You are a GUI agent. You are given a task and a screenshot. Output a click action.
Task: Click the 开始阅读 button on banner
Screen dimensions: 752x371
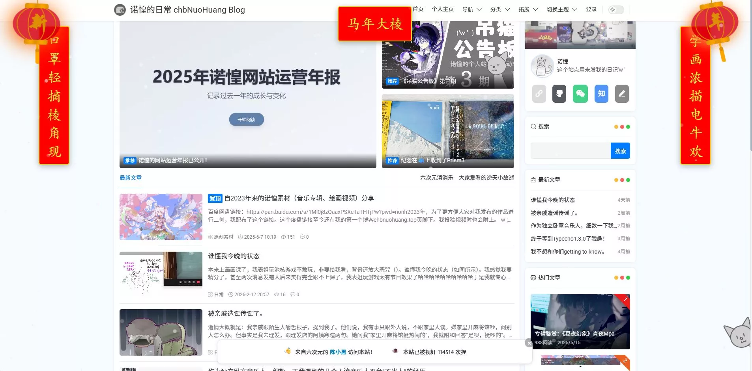tap(246, 120)
